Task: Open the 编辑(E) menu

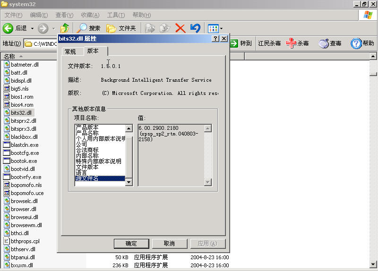Action: pyautogui.click(x=39, y=15)
